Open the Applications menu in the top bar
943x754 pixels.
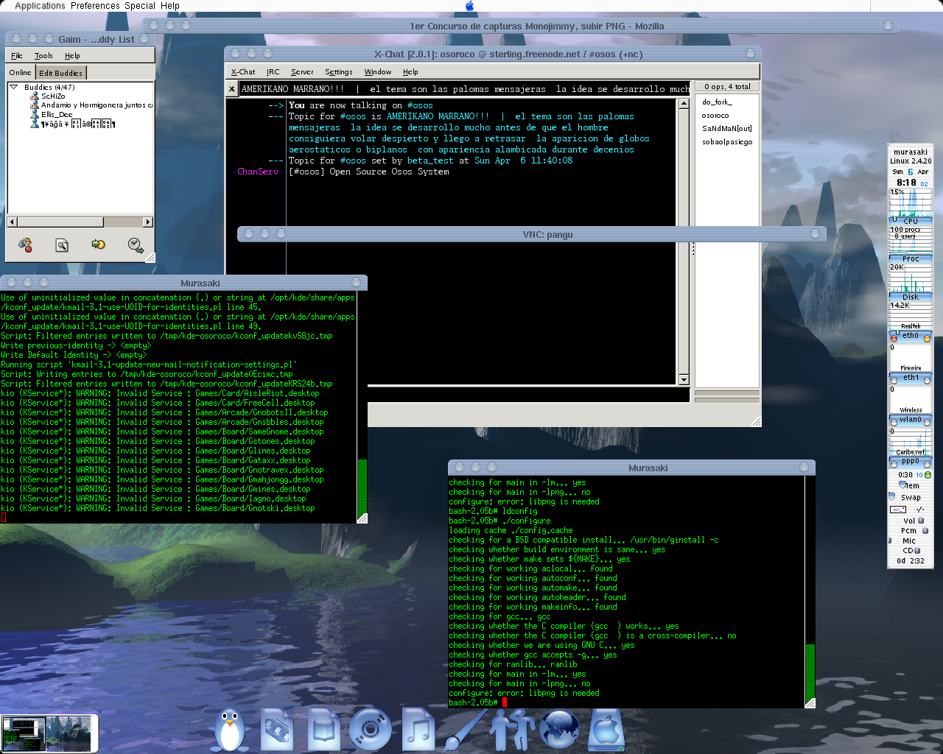point(40,6)
